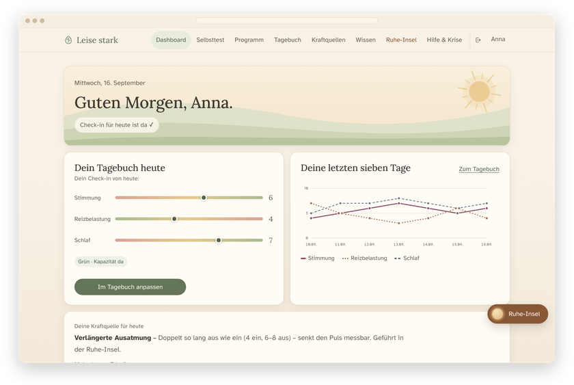Click the Reizbelastung slider handle

[174, 219]
